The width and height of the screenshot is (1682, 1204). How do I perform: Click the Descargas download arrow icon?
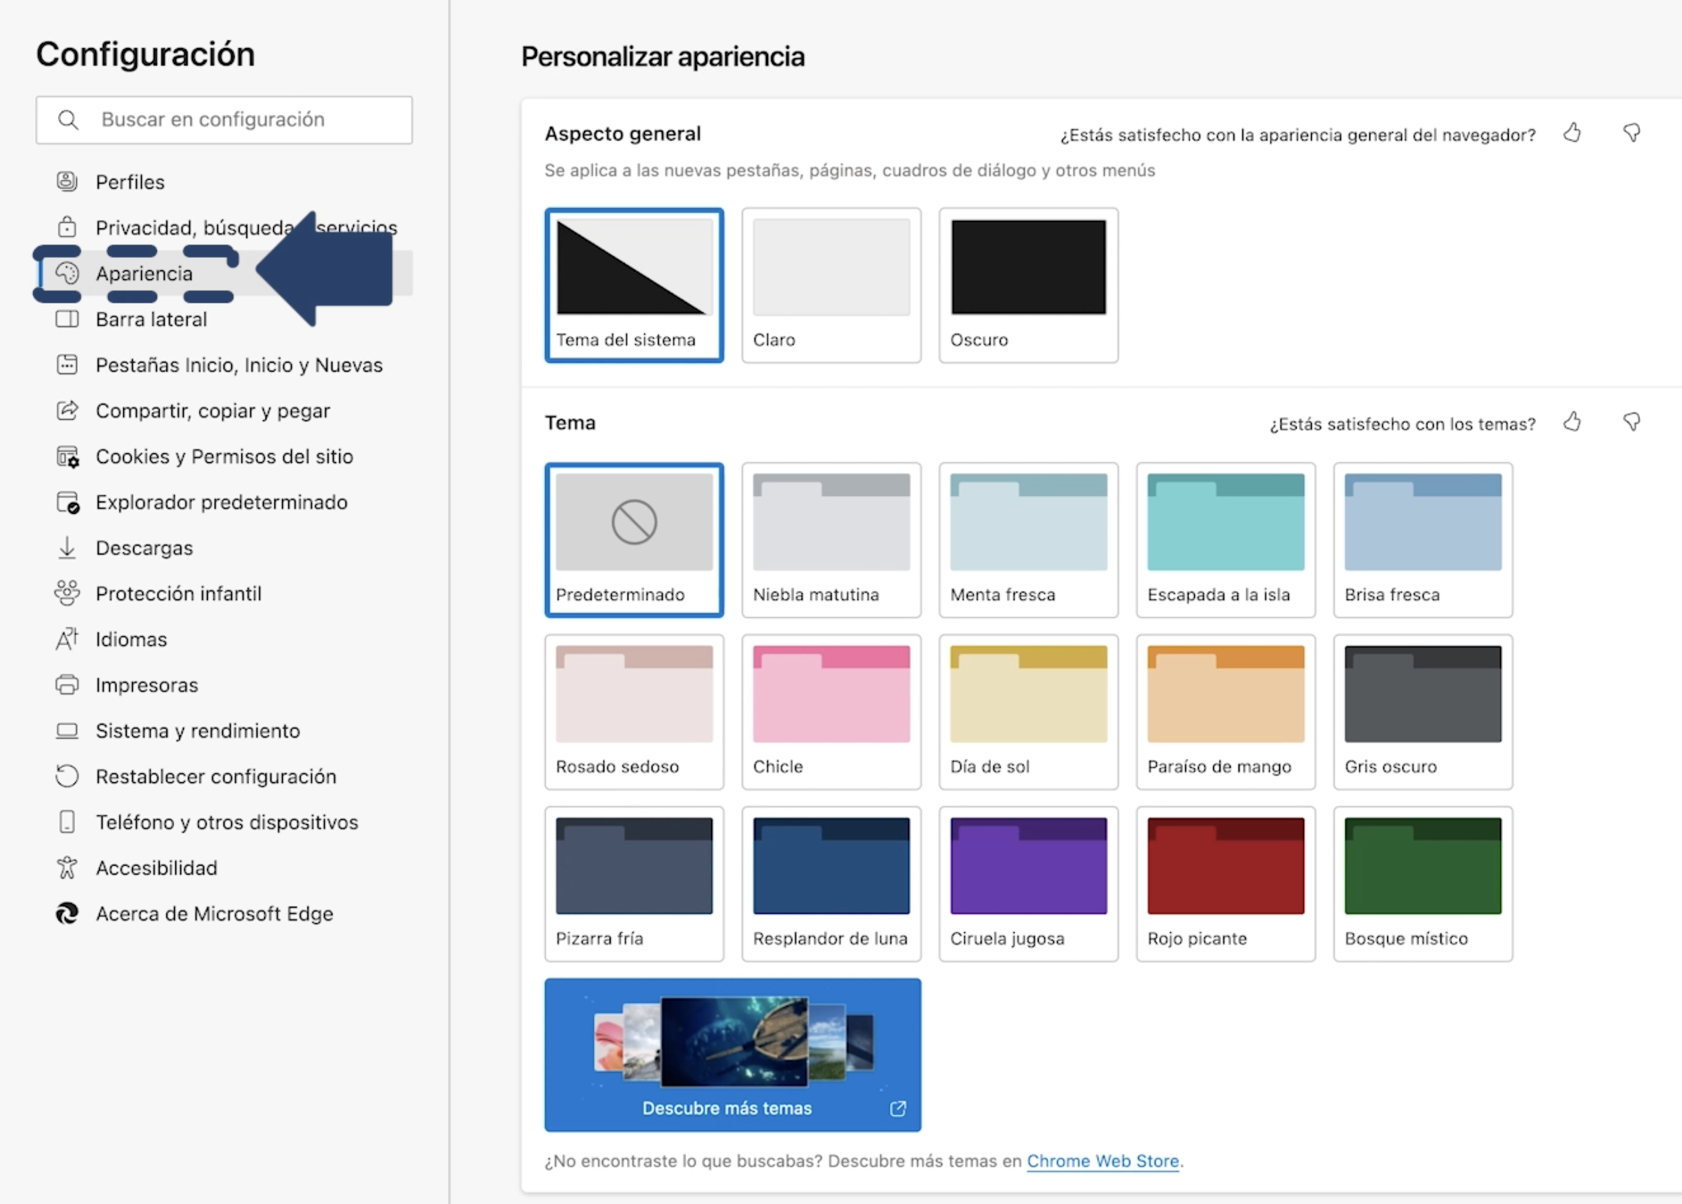67,548
